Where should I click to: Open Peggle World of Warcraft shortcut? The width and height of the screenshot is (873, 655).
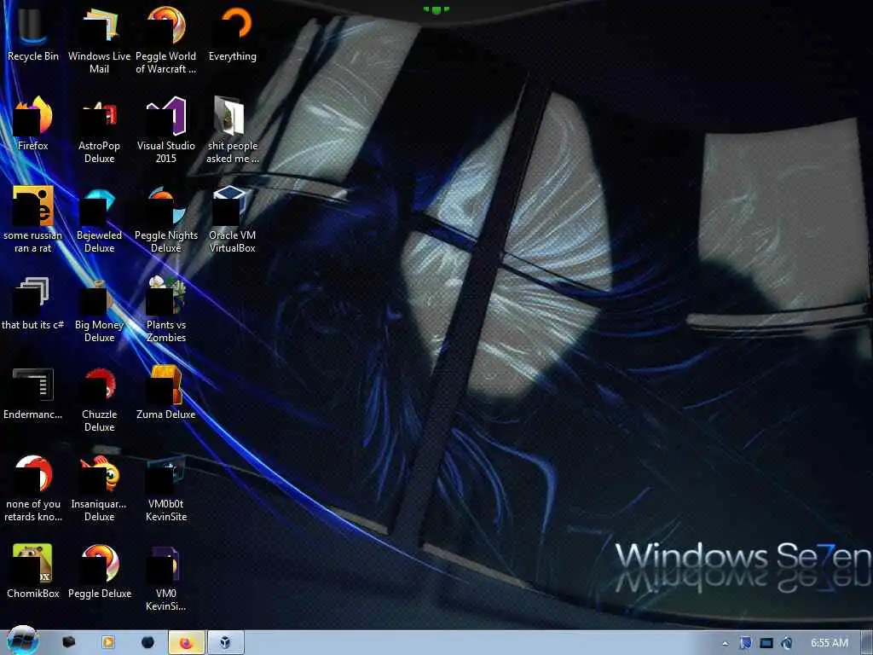point(166,39)
